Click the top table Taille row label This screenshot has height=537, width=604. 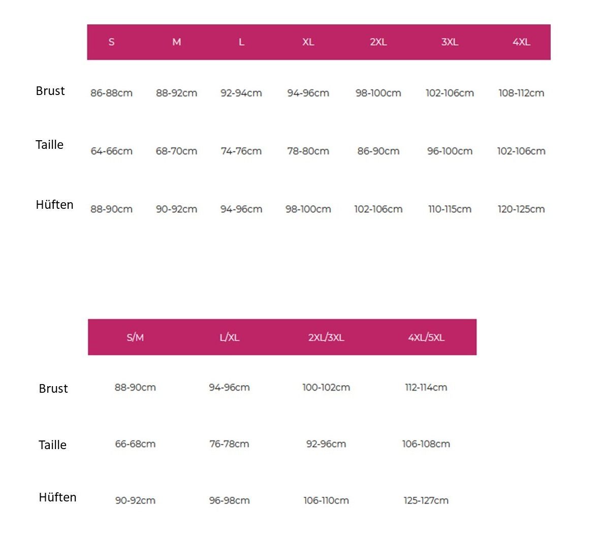pyautogui.click(x=49, y=145)
